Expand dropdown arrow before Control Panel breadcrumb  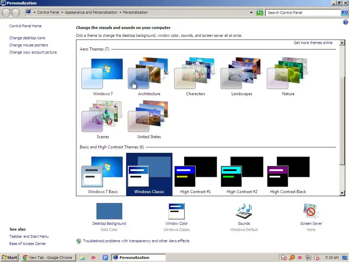click(34, 13)
